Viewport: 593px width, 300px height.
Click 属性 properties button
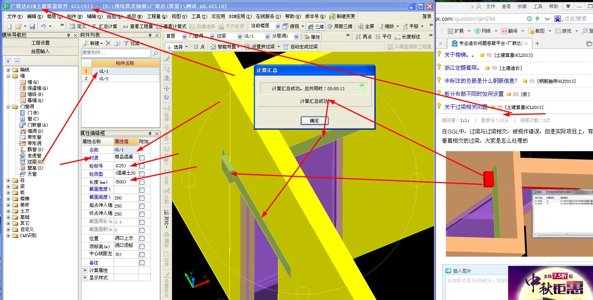311,37
